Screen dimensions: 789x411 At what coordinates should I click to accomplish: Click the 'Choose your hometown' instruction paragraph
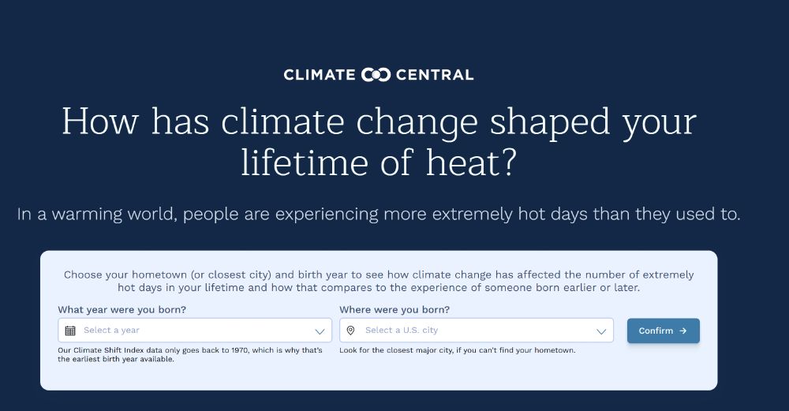[x=379, y=282]
